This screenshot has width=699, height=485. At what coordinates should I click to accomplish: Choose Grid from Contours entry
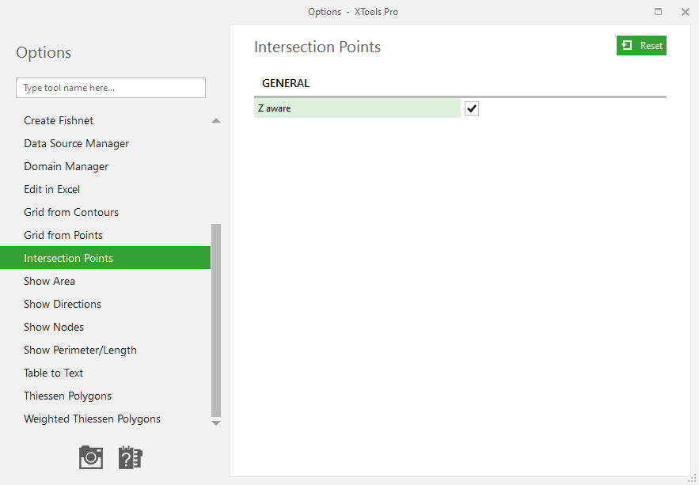pyautogui.click(x=71, y=213)
